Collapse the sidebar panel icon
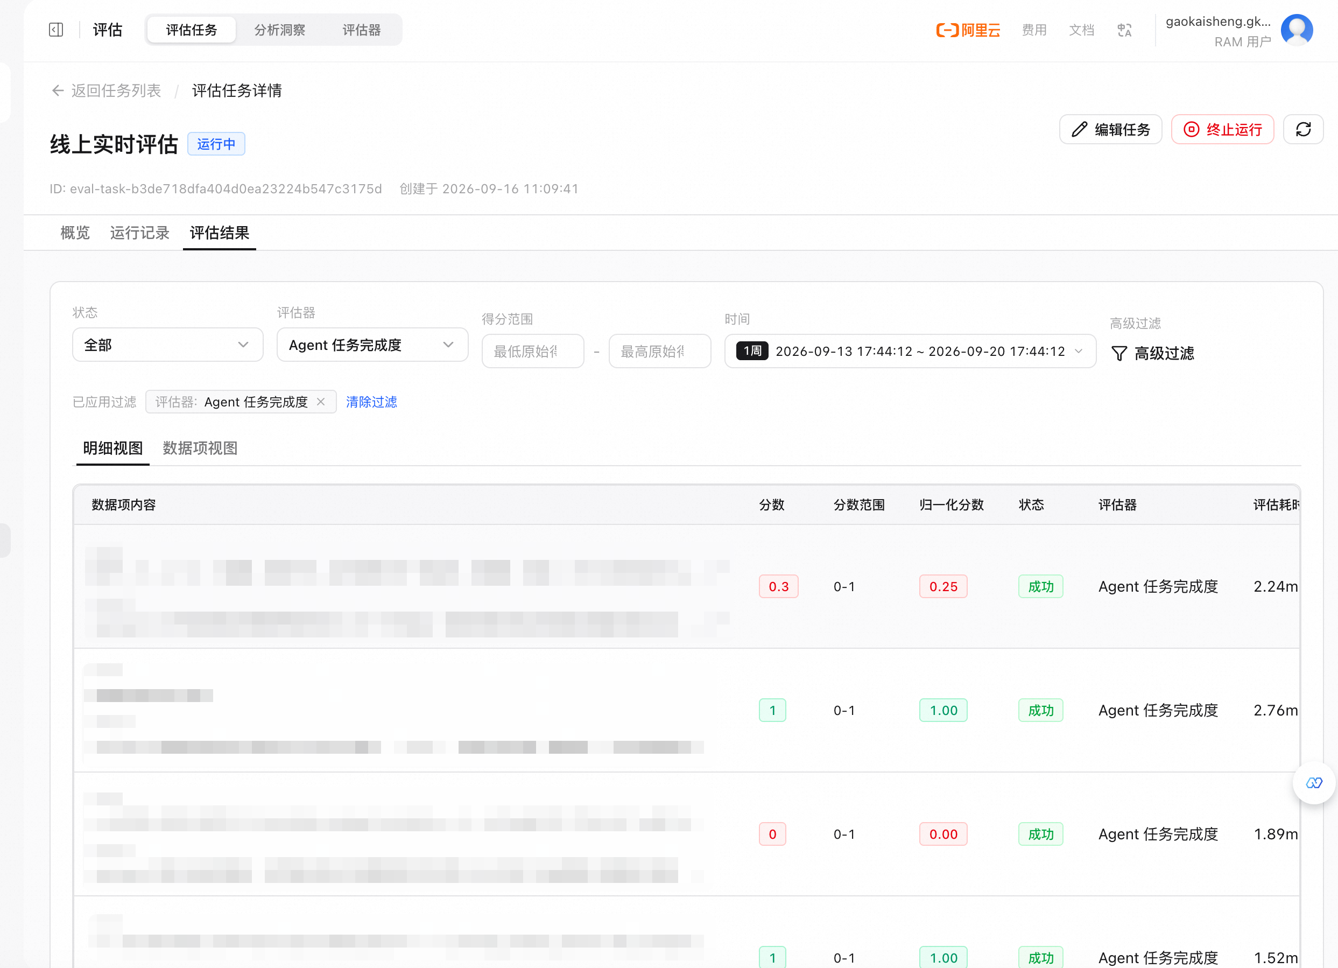 (56, 30)
